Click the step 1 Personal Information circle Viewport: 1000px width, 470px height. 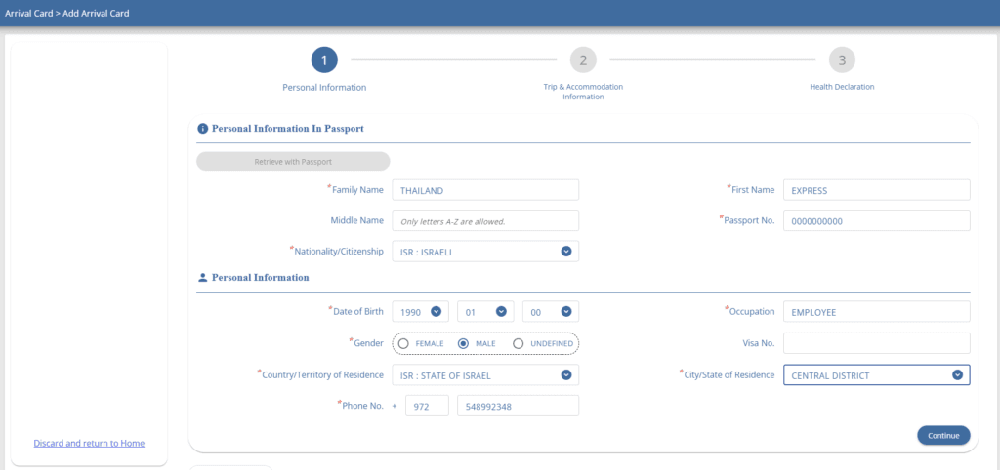pos(324,60)
